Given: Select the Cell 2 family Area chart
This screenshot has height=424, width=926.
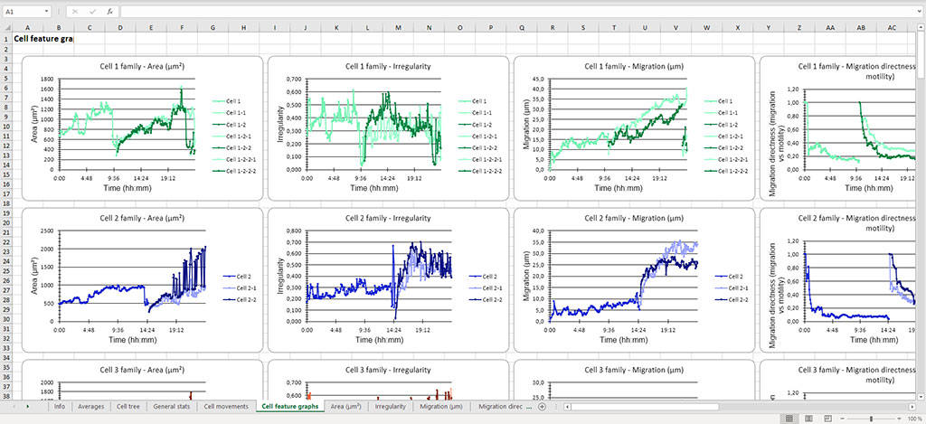Looking at the screenshot, I should [x=142, y=280].
